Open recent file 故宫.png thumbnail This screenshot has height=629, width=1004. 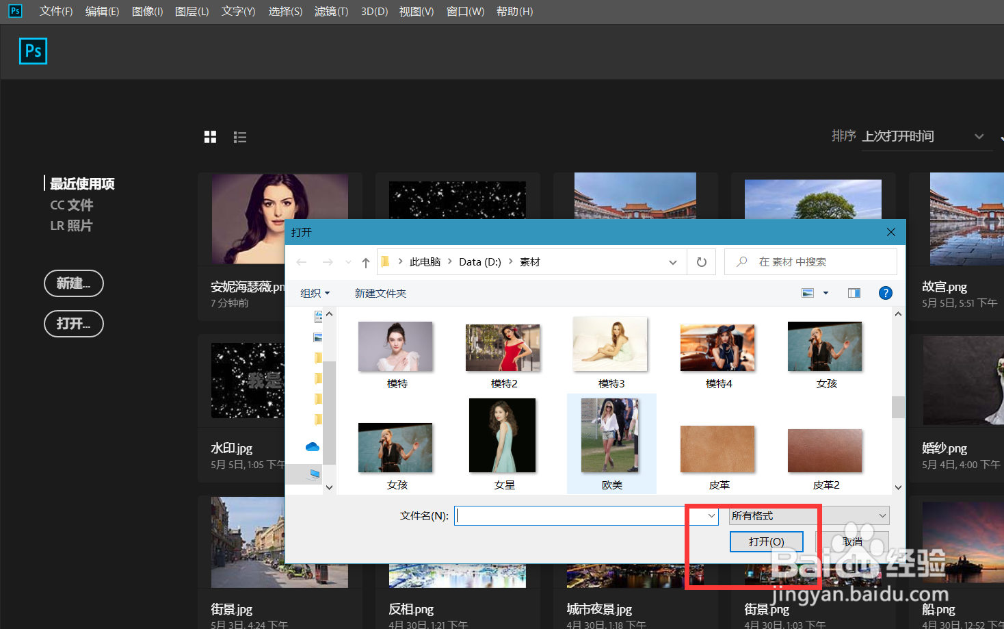pos(966,218)
